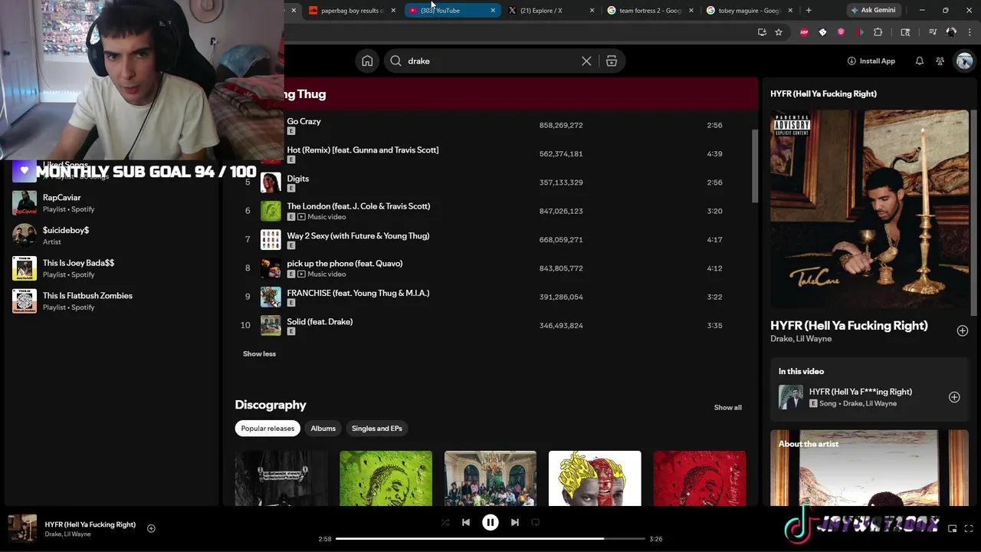The height and width of the screenshot is (552, 981).
Task: Open This Is Flatbush Zombies playlist
Action: click(x=111, y=301)
